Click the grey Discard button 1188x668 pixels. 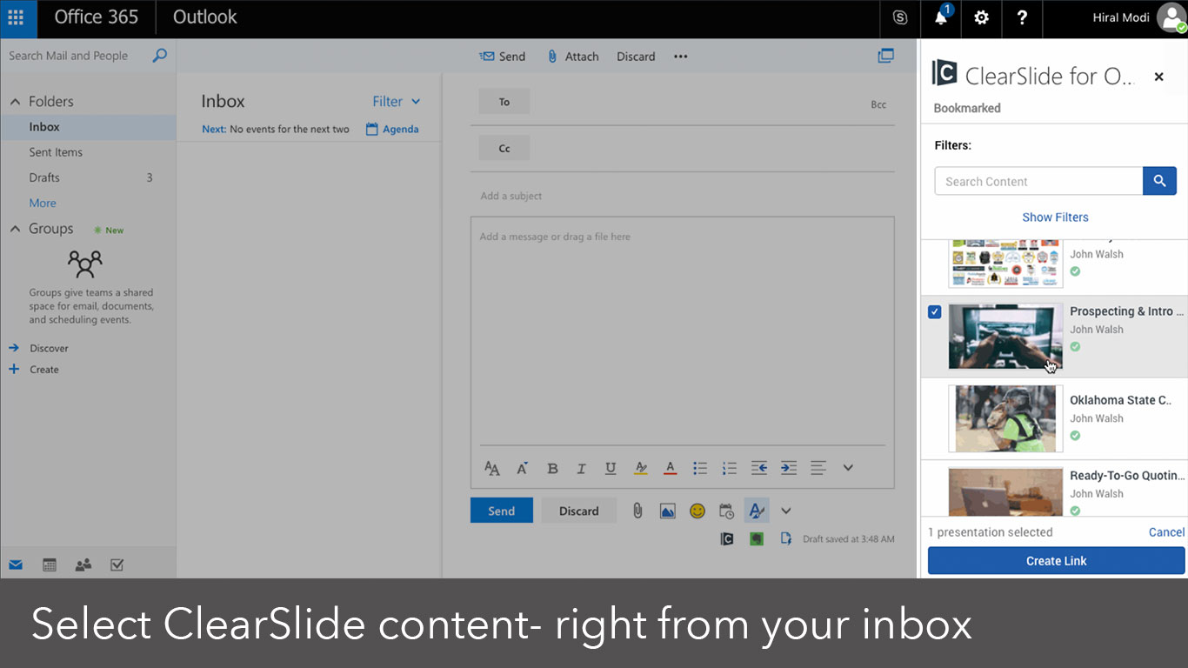578,511
